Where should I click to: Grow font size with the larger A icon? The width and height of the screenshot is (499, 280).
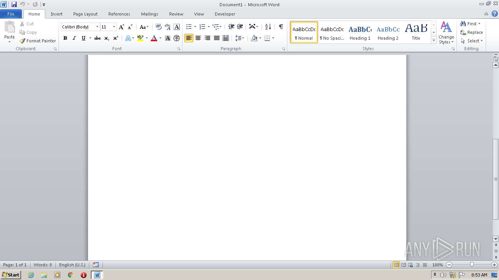tap(122, 27)
